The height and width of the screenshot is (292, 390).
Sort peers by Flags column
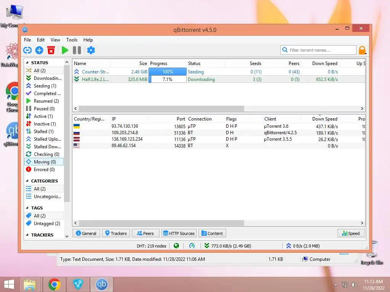(243, 119)
